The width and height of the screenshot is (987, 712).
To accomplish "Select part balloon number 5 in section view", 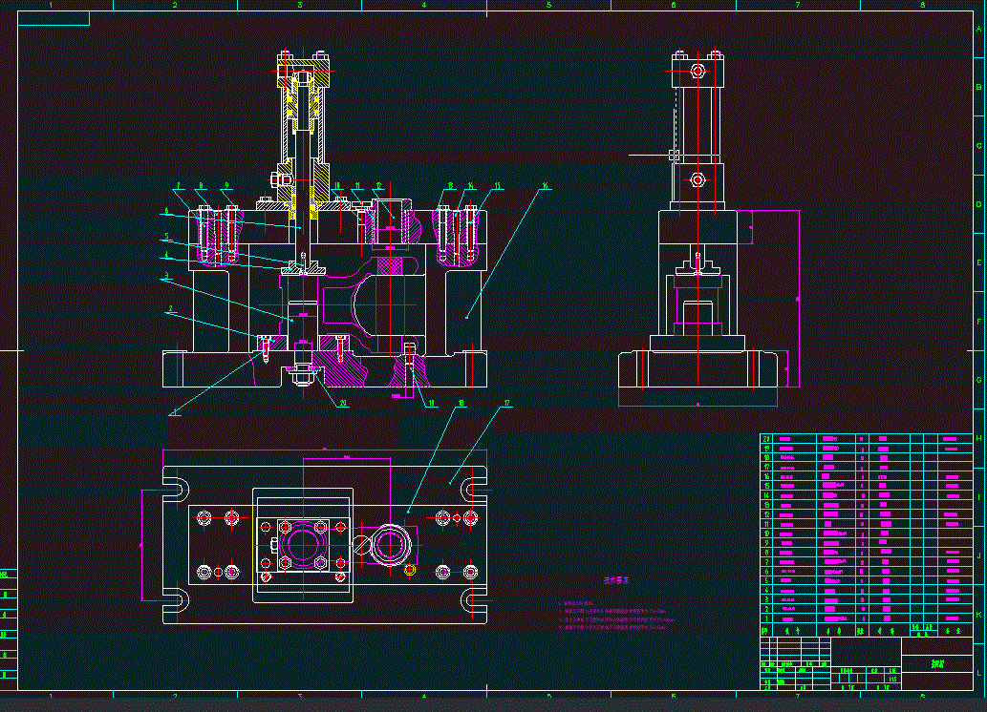I will pos(167,237).
